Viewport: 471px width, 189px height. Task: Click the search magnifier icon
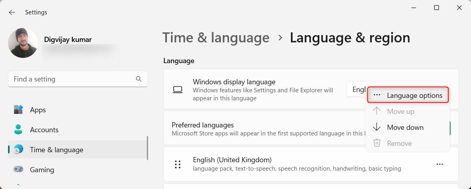tap(138, 79)
